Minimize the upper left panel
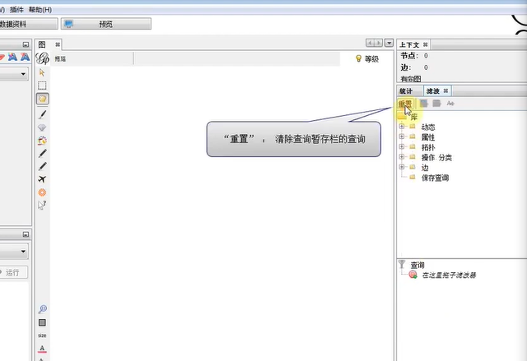 [x=26, y=44]
